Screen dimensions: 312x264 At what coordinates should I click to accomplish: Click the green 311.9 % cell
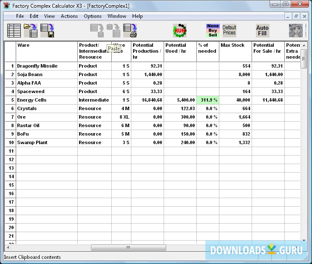coord(208,100)
